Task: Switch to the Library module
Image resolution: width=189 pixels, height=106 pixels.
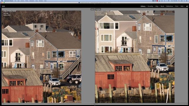Action: 143,6
